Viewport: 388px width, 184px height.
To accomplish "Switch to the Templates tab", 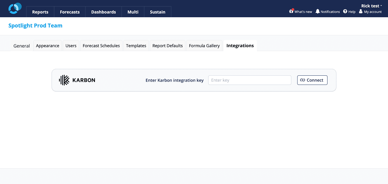I will 136,46.
